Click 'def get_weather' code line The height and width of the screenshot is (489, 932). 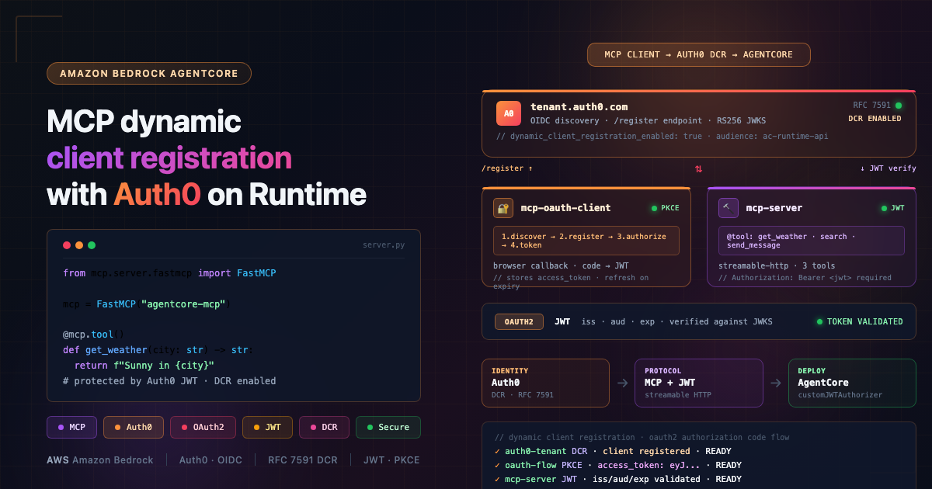[x=158, y=350]
